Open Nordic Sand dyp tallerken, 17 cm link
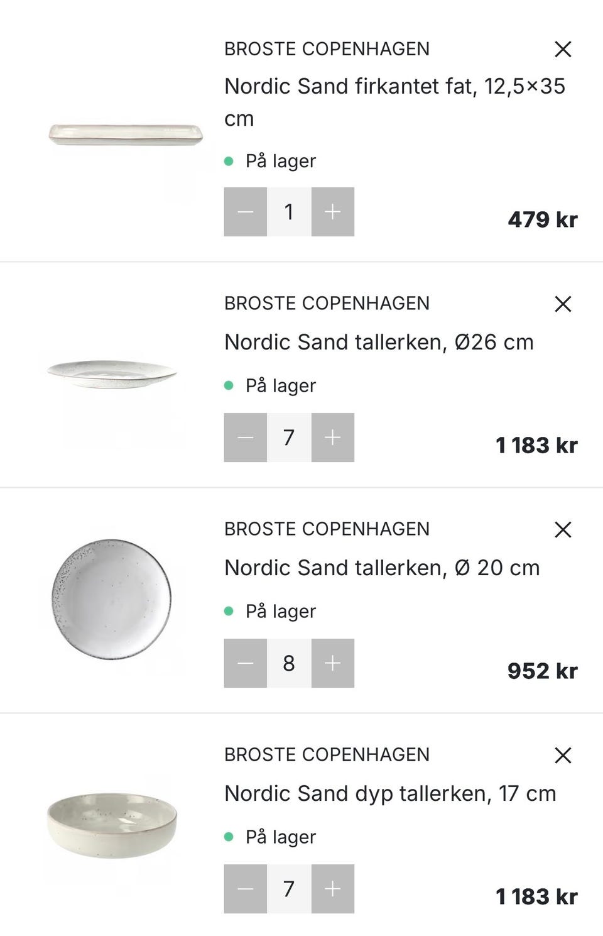Viewport: 603px width, 936px height. coord(390,794)
